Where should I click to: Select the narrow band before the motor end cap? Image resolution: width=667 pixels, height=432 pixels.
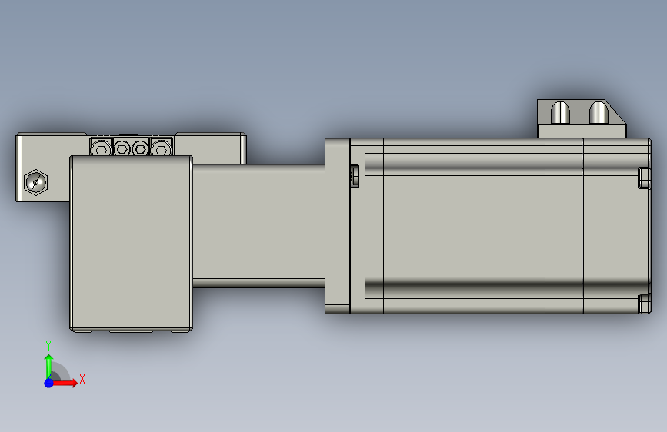564,226
